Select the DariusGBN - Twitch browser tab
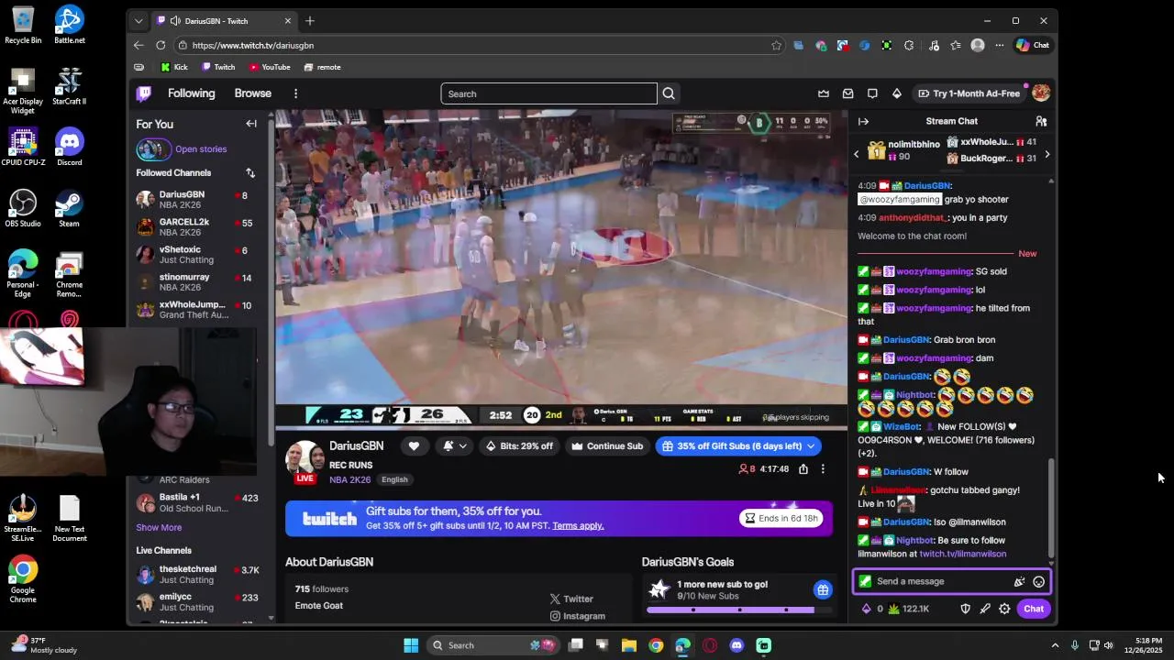Screen dimensions: 1174x660 (225, 21)
